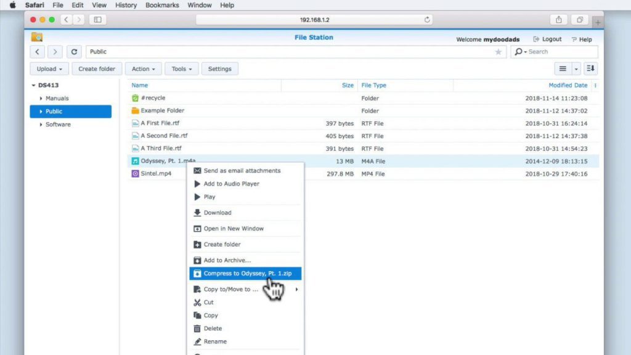Viewport: 631px width, 355px height.
Task: Select Play from context menu
Action: (245, 197)
